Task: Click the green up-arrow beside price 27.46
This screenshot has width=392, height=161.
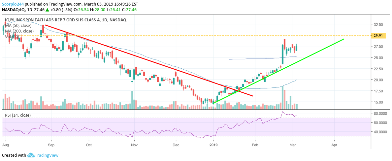Action: pos(48,10)
